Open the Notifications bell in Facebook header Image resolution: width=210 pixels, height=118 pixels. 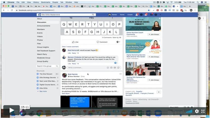146,15
